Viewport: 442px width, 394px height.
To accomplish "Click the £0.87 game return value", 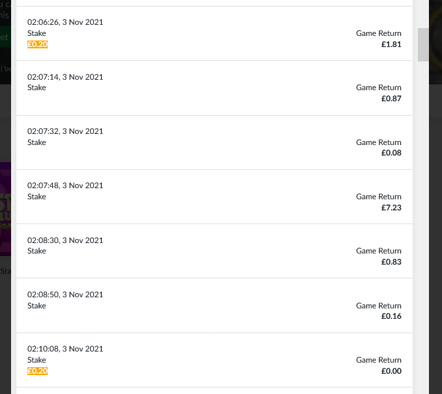I will [x=391, y=99].
